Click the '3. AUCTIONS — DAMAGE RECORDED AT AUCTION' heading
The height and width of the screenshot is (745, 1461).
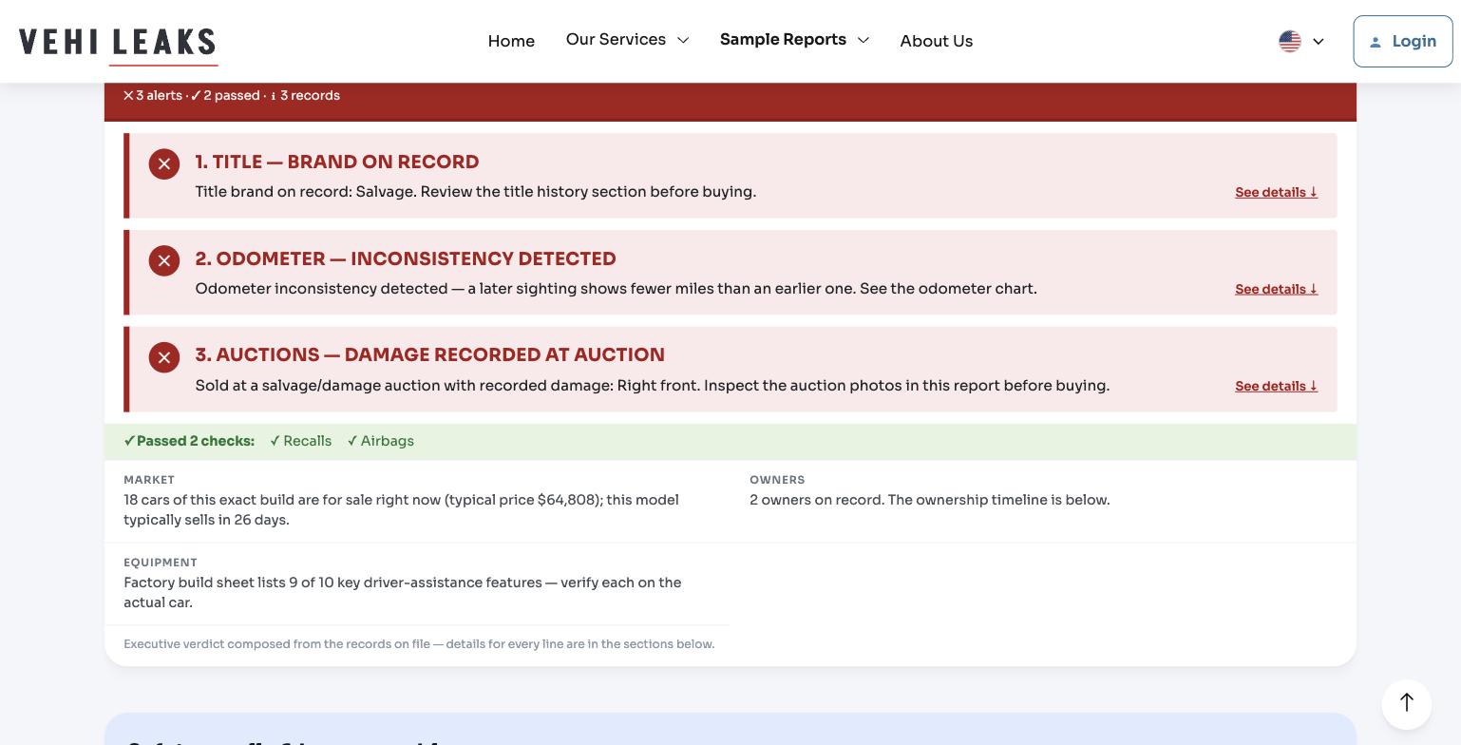[429, 354]
